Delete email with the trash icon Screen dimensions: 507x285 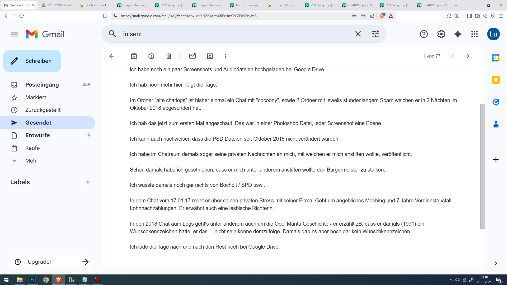click(169, 56)
